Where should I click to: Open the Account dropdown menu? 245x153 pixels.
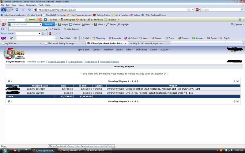[x=165, y=49]
